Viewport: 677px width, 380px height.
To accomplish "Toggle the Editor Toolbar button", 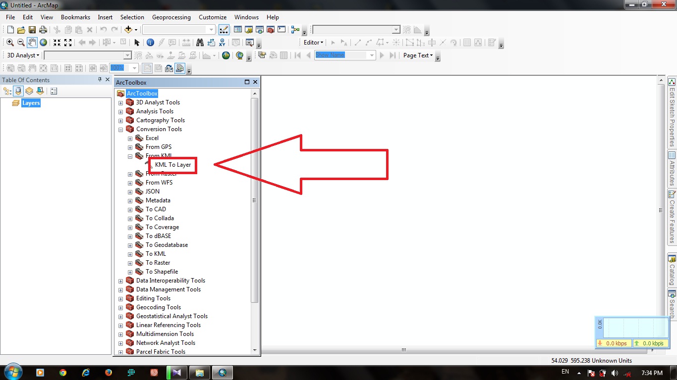I will tap(224, 30).
